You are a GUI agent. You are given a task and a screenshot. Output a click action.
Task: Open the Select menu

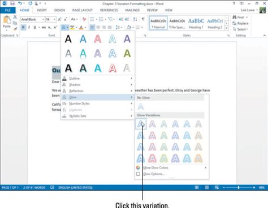[240, 29]
